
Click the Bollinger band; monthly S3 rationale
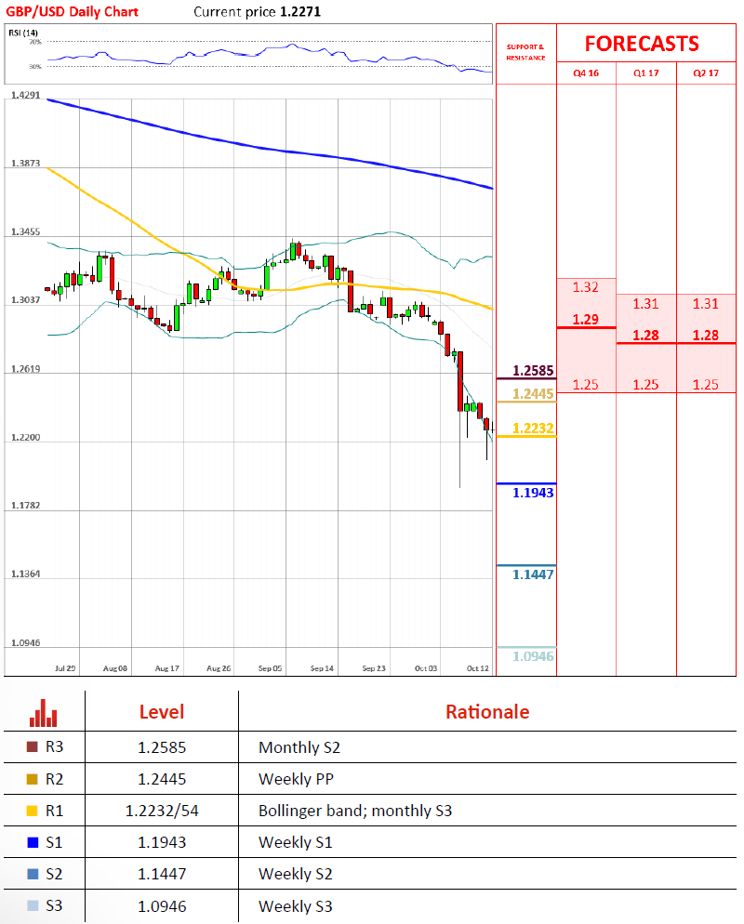click(355, 811)
